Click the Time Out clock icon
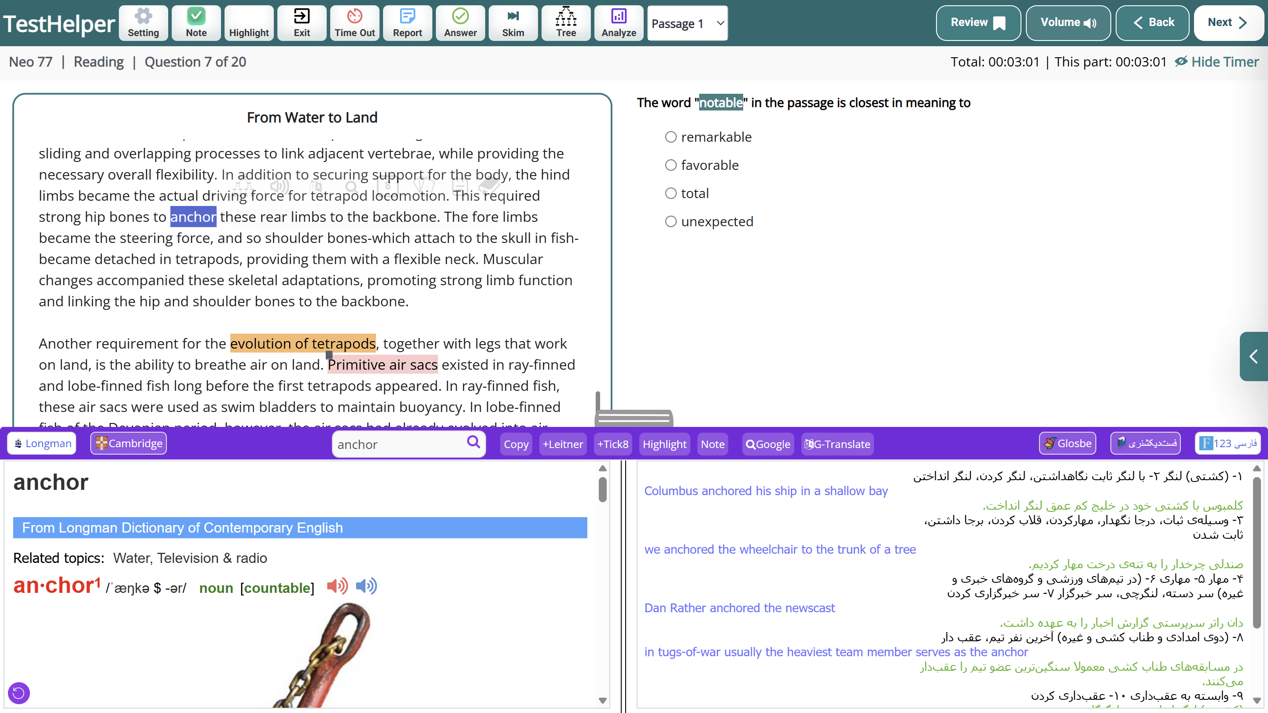Viewport: 1268px width, 713px height. (x=354, y=22)
